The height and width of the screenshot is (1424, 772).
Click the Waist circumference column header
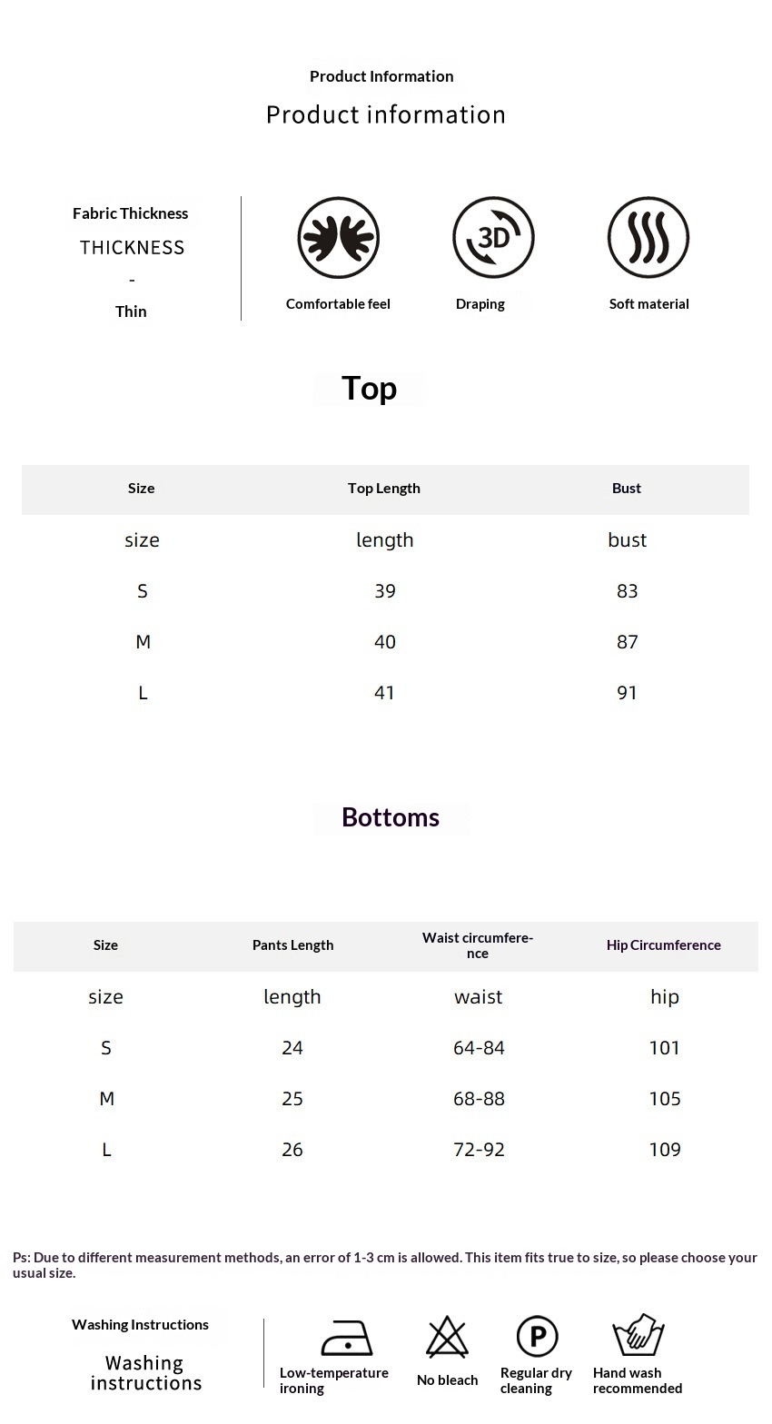coord(478,945)
